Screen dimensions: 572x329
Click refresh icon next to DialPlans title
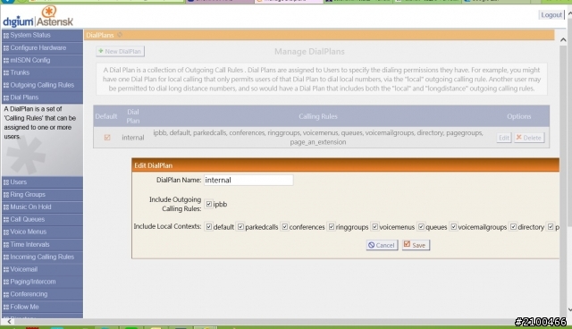(x=120, y=35)
